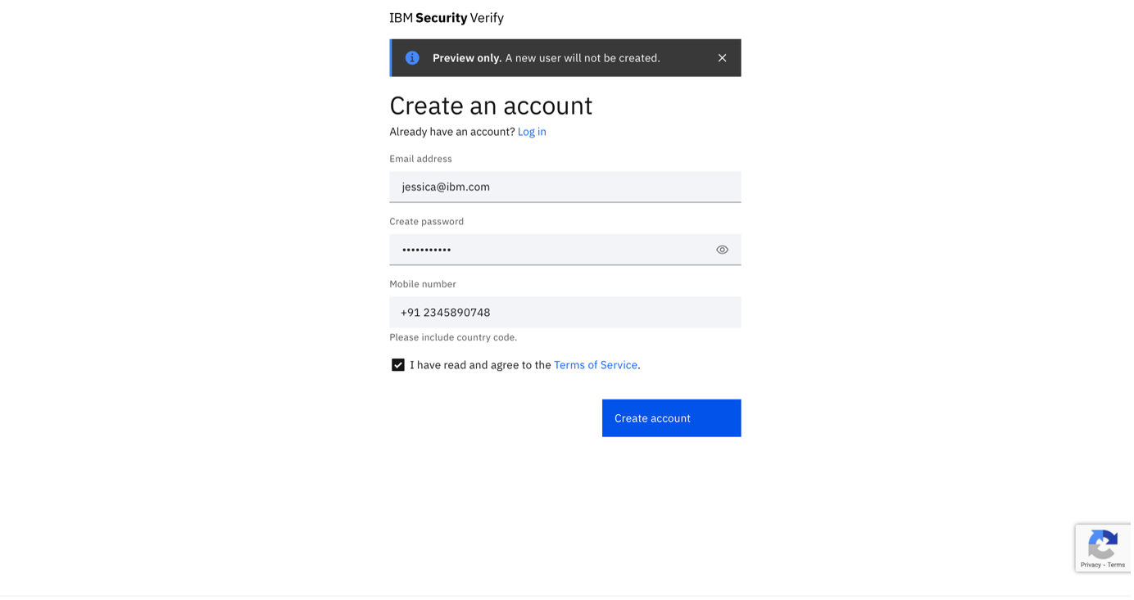Uncheck the Terms of Service agreement checkbox

[x=398, y=365]
